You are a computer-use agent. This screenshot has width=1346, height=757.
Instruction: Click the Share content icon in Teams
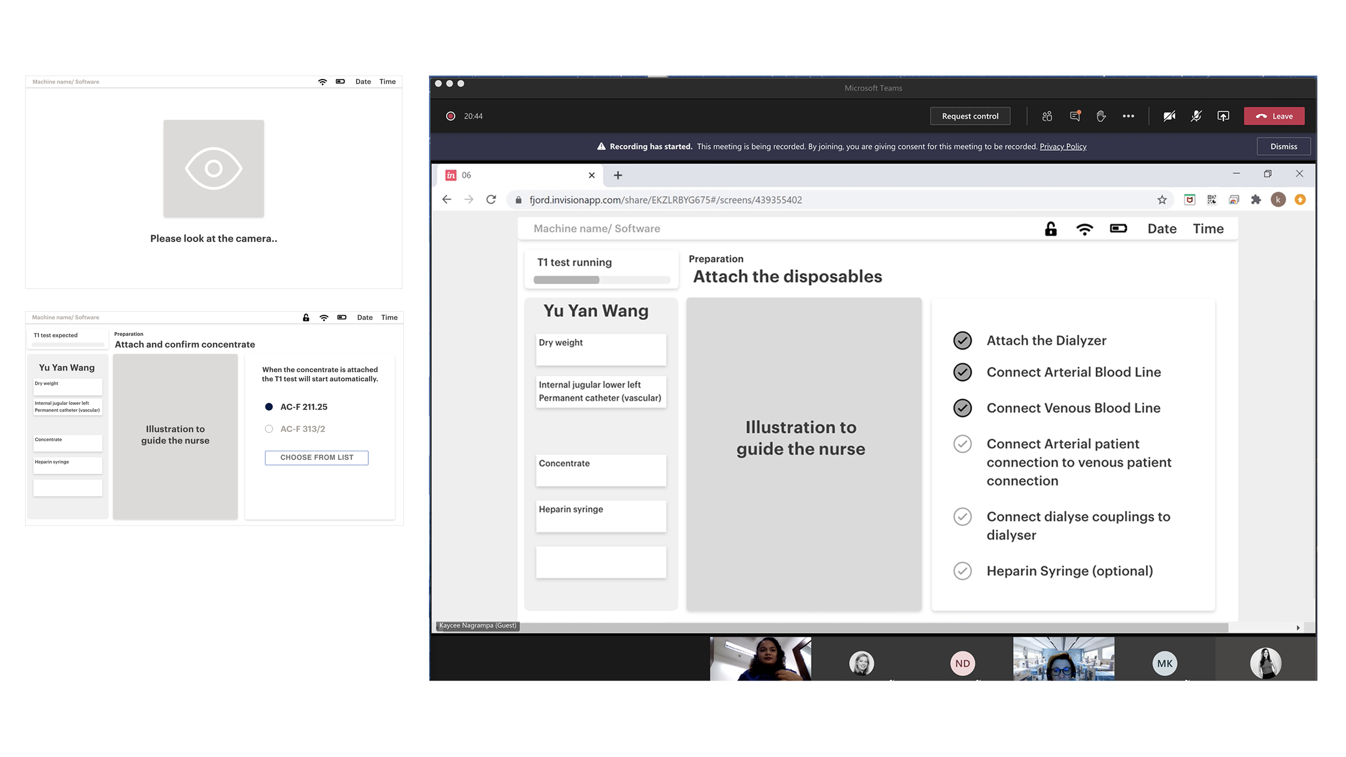(x=1223, y=116)
